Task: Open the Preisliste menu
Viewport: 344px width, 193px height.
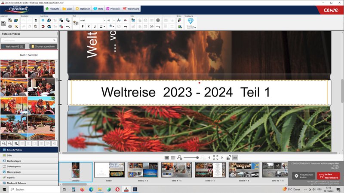Action: point(113,9)
